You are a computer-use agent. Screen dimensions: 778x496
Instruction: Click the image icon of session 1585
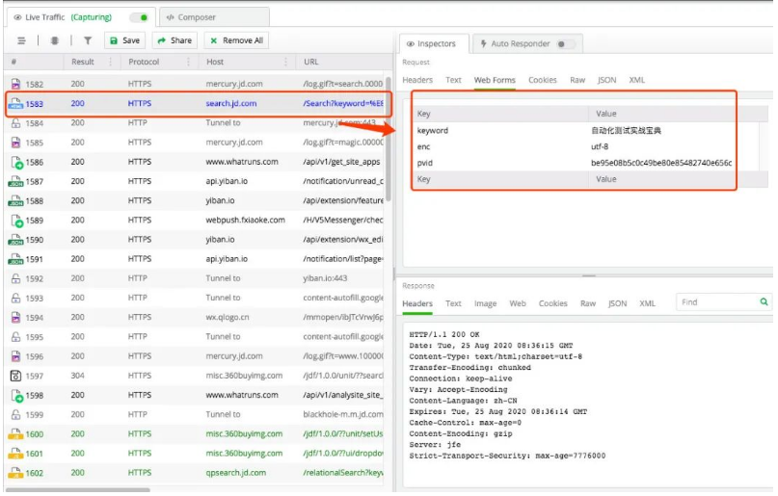point(15,143)
